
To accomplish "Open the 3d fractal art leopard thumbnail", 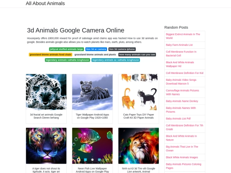I will [46, 92].
